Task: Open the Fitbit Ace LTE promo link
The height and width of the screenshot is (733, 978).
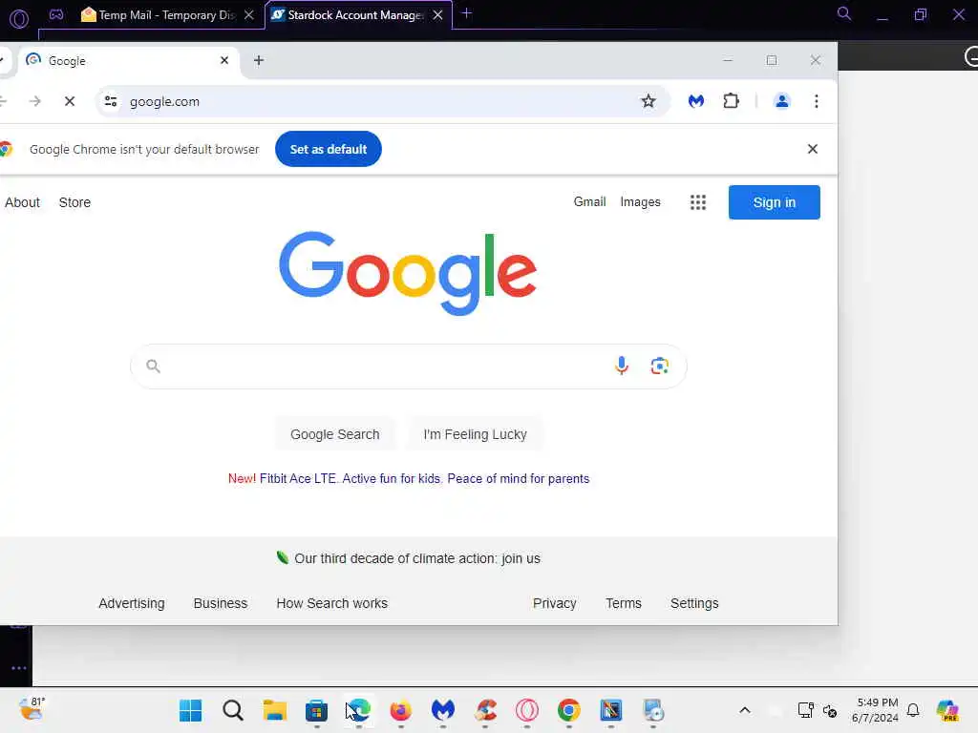Action: tap(424, 479)
